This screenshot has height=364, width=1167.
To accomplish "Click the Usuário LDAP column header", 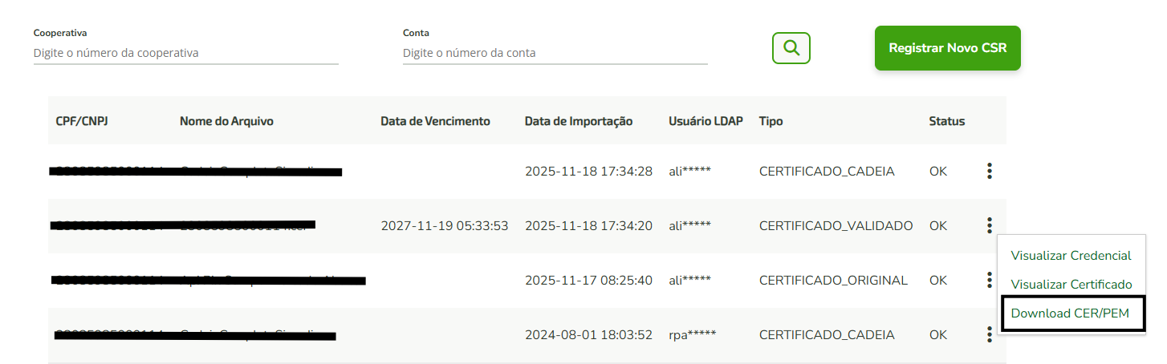I will coord(705,121).
